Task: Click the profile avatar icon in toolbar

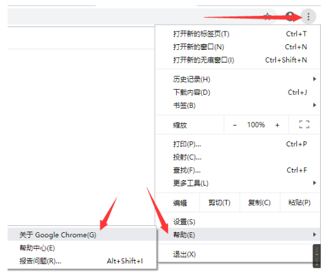Action: [290, 16]
